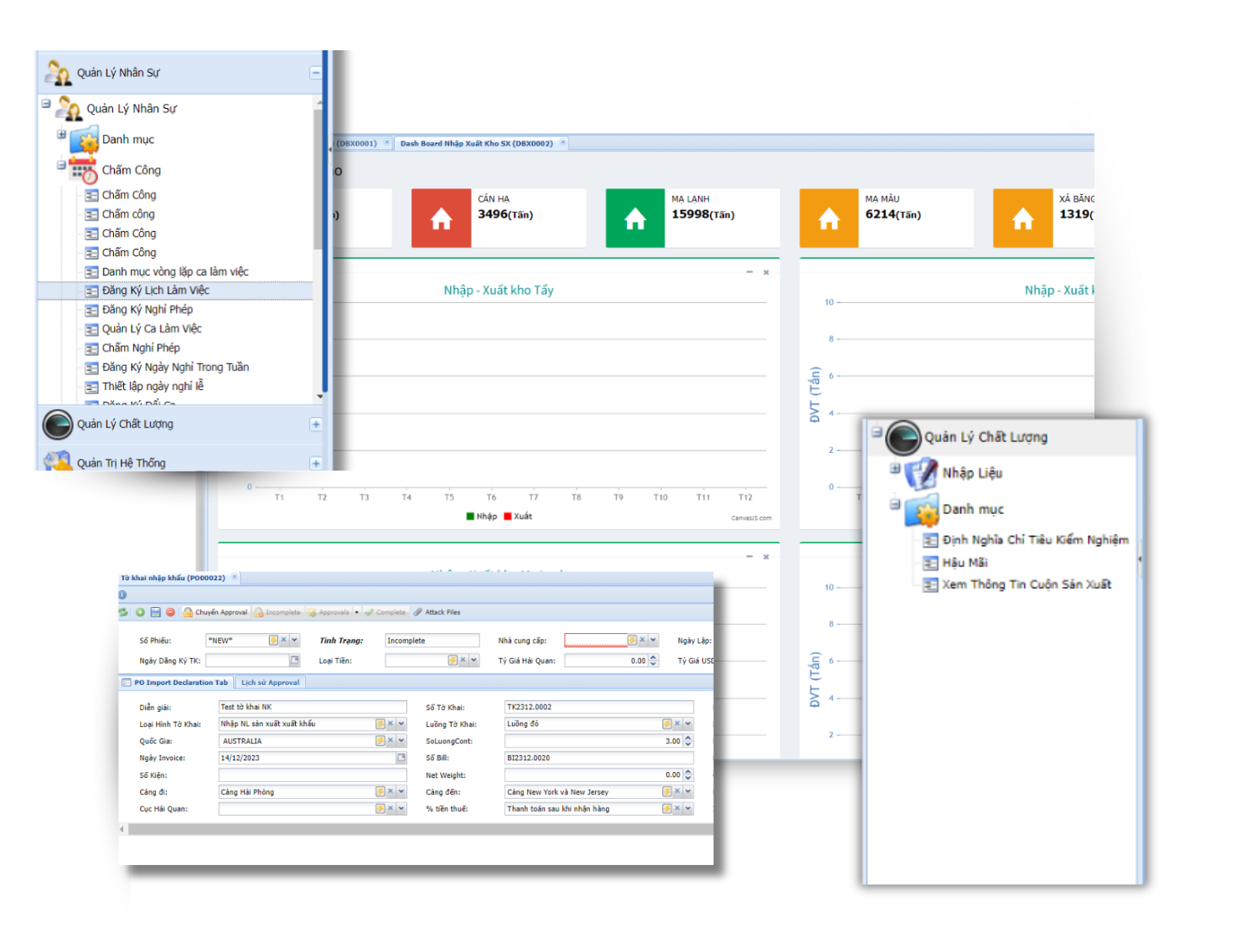
Task: Select Dash Board Nhập Xuất Kho SX tab
Action: (476, 143)
